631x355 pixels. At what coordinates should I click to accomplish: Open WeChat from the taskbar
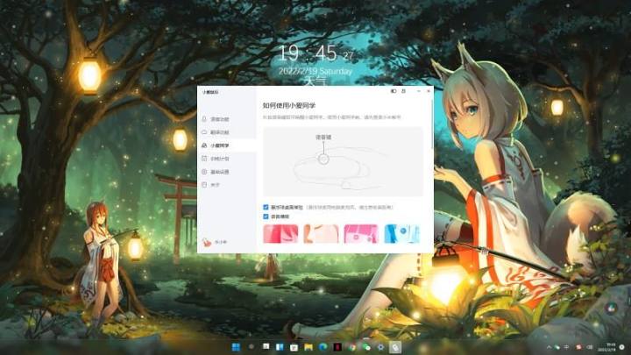pos(366,347)
